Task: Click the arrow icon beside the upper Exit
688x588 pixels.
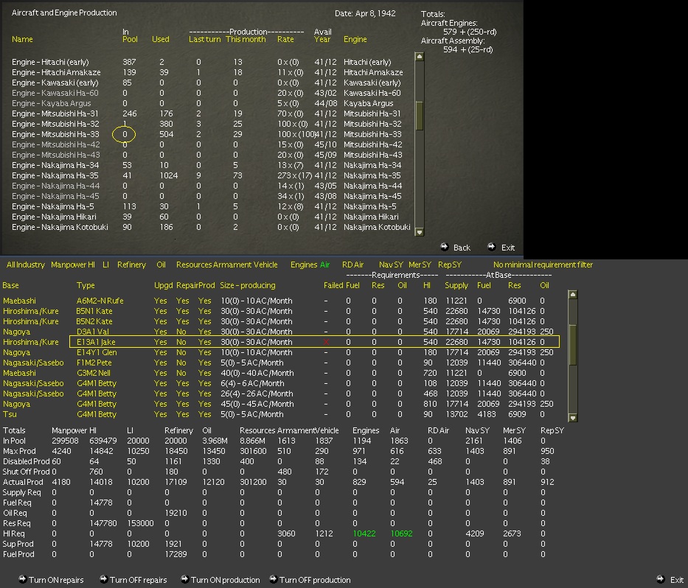Action: tap(492, 247)
